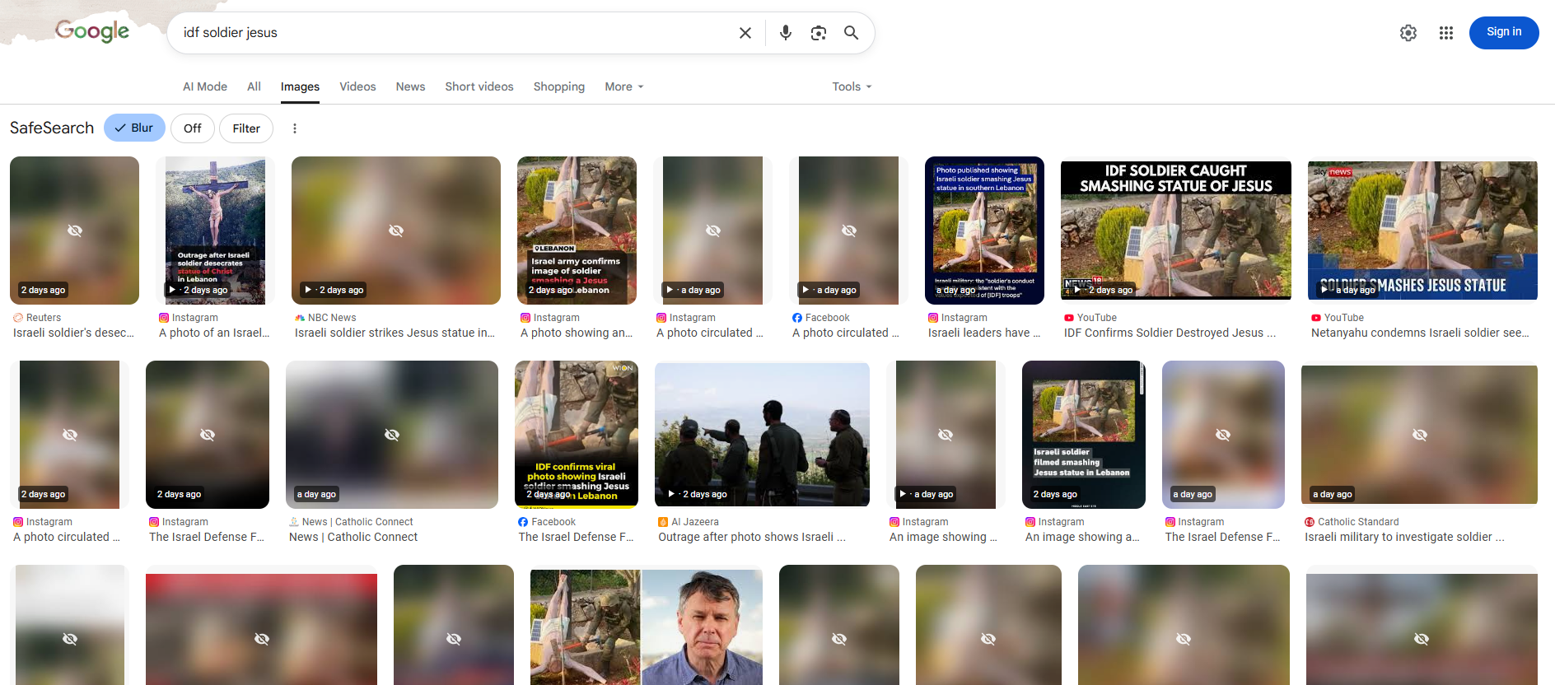Click the NBC News source favicon
The image size is (1555, 685).
(300, 318)
